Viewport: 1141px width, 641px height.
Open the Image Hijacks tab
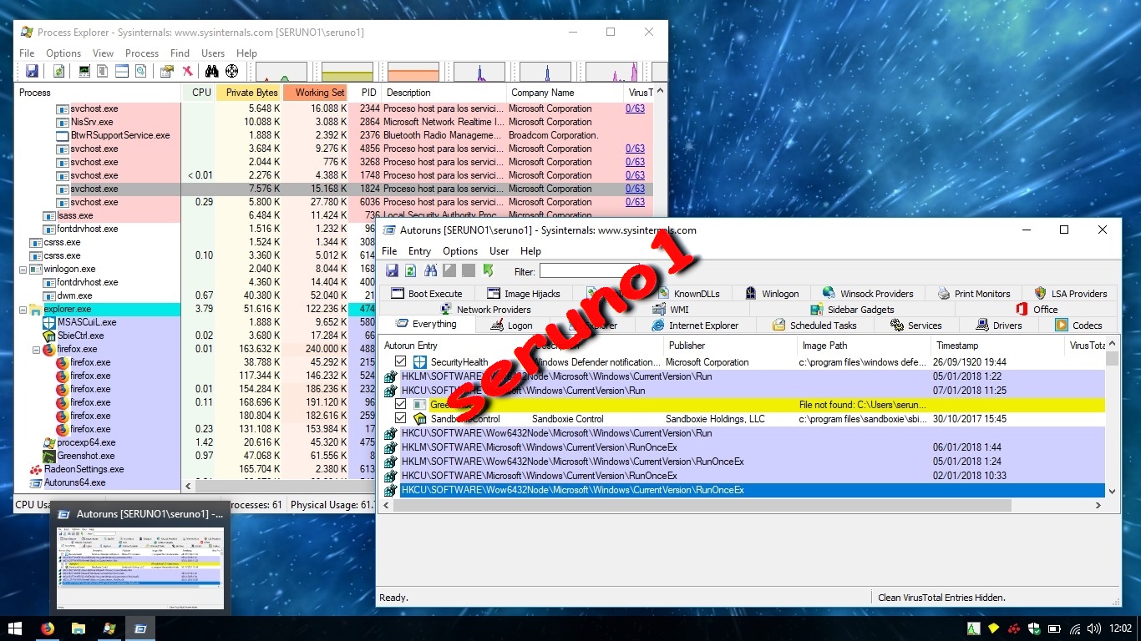coord(525,294)
